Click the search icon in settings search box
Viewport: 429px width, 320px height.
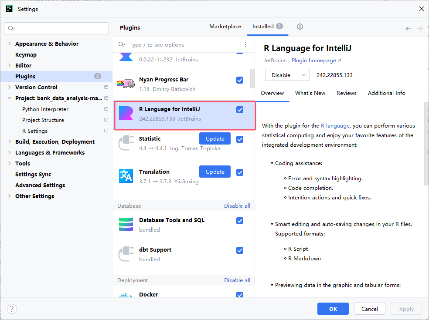pos(11,28)
